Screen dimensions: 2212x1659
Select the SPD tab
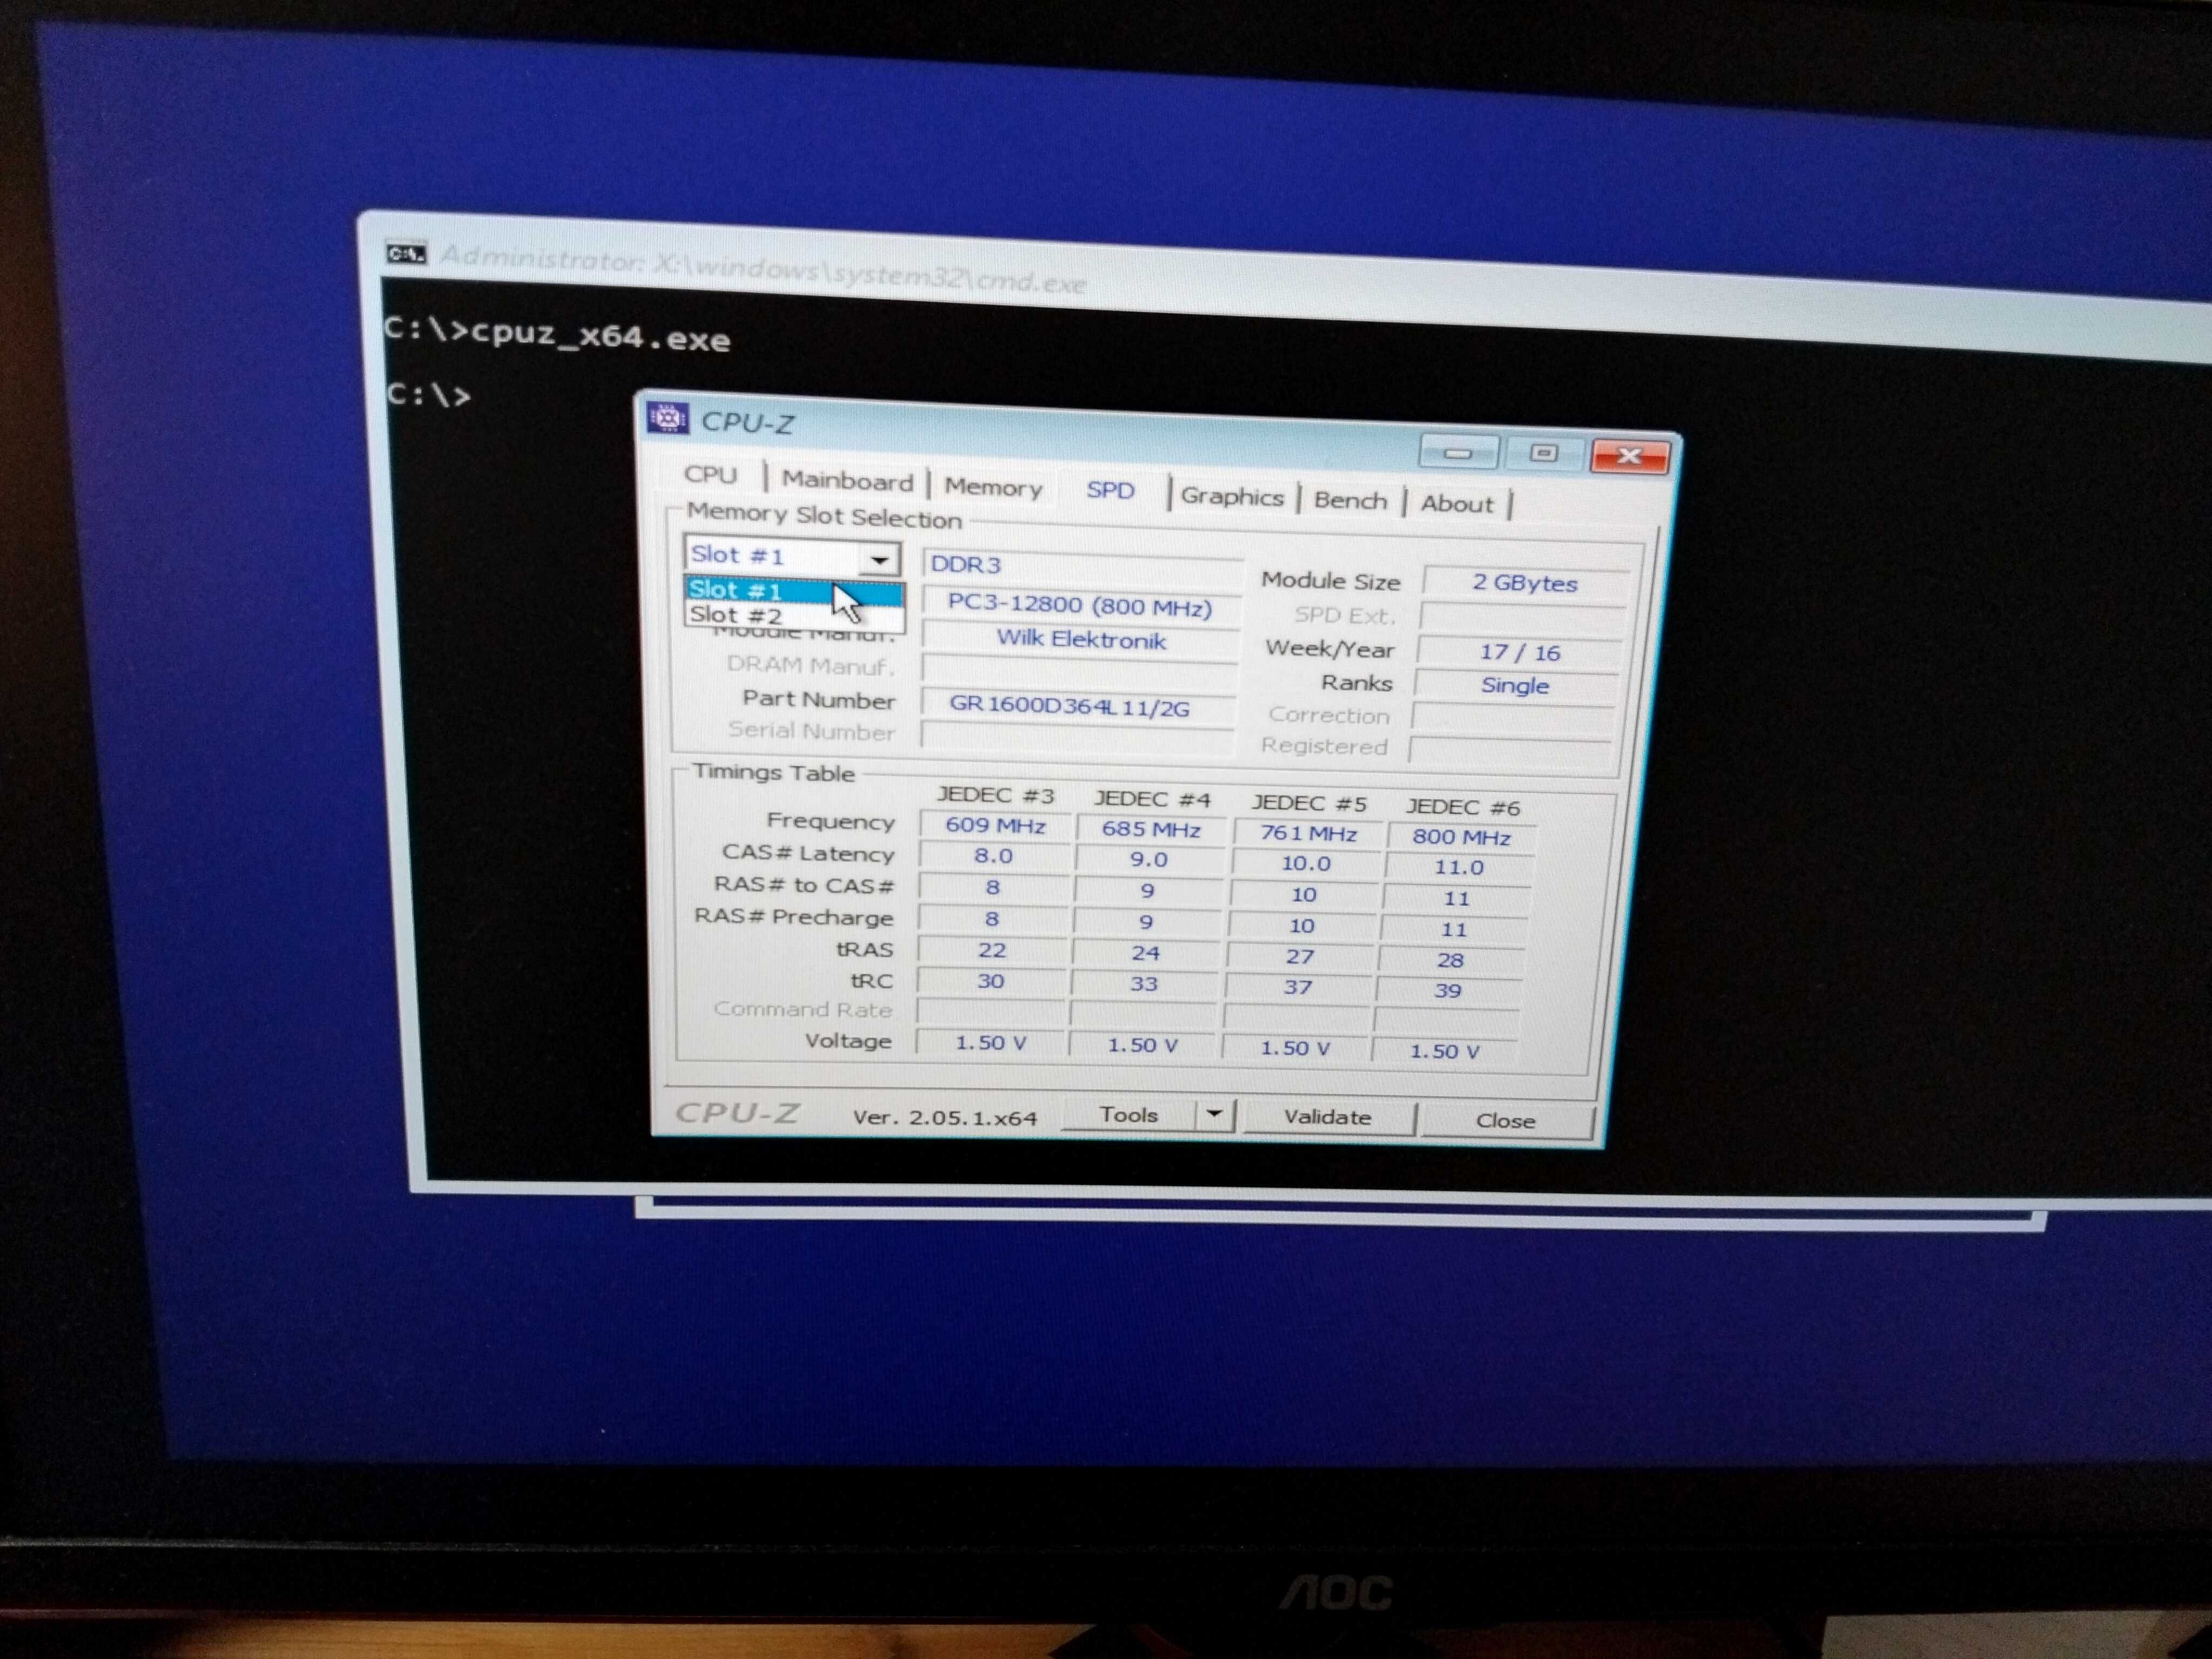click(1110, 490)
